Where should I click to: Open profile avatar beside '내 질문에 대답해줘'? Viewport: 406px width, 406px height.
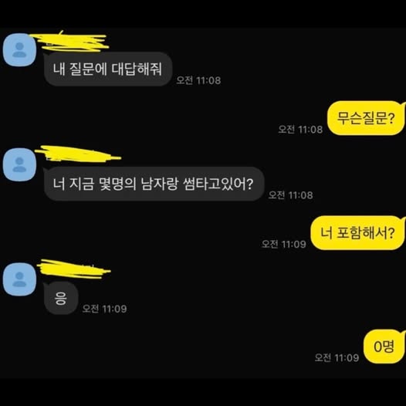[19, 49]
